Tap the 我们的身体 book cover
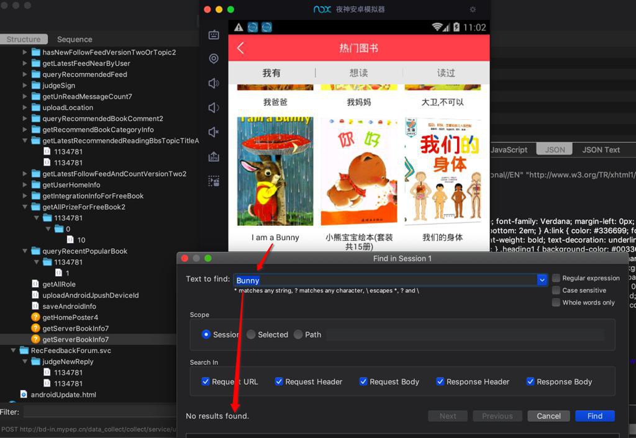Screen dimensions: 636x438 443,171
